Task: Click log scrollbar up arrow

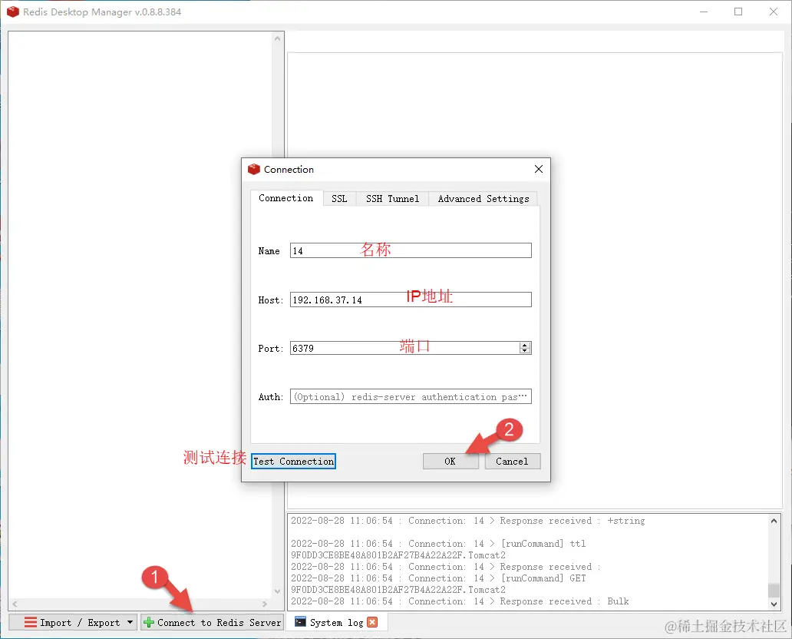Action: coord(774,520)
